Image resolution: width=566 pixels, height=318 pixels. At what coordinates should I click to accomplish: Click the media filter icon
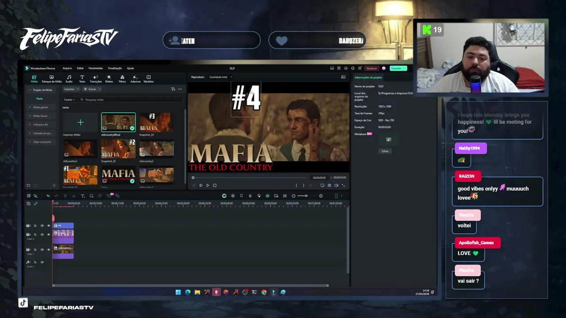coord(173,89)
